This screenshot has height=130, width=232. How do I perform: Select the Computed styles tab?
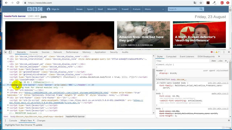coord(171,56)
